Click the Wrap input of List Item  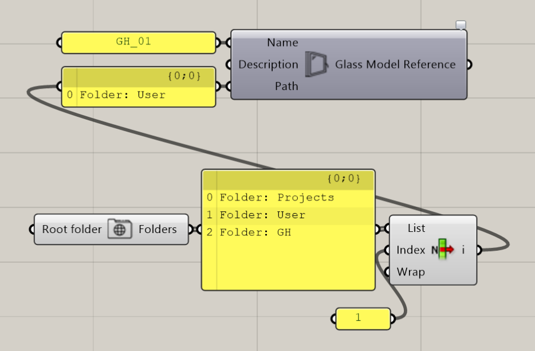point(411,272)
